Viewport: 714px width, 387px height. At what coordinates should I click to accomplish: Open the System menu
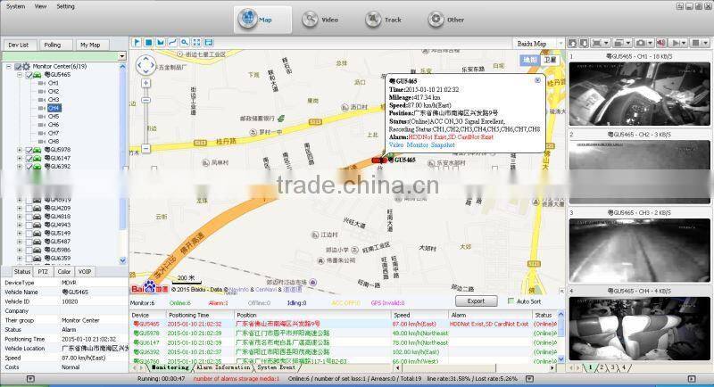(15, 6)
